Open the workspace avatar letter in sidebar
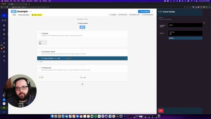Image resolution: width=211 pixels, height=119 pixels. (4, 16)
